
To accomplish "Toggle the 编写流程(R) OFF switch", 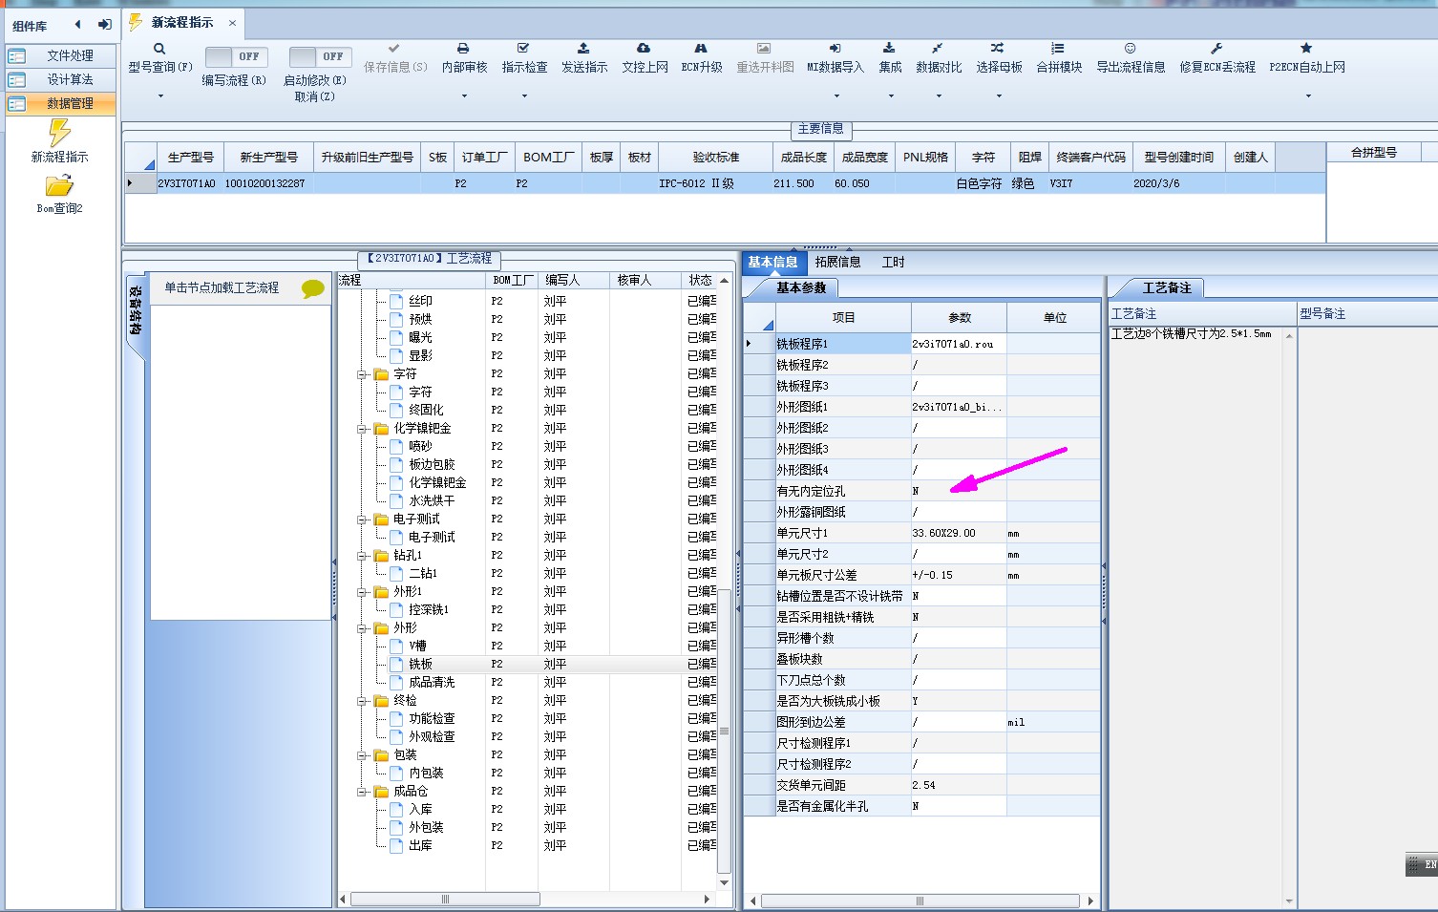I will pyautogui.click(x=236, y=57).
